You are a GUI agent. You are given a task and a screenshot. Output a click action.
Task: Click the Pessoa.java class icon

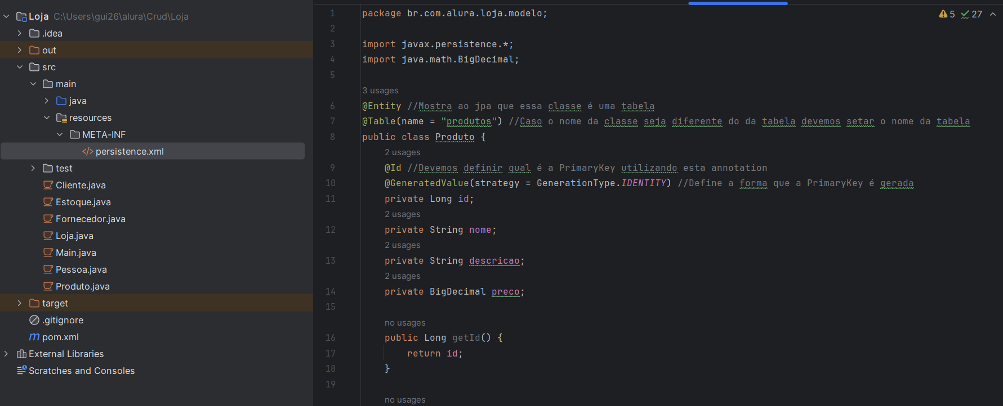(x=48, y=269)
